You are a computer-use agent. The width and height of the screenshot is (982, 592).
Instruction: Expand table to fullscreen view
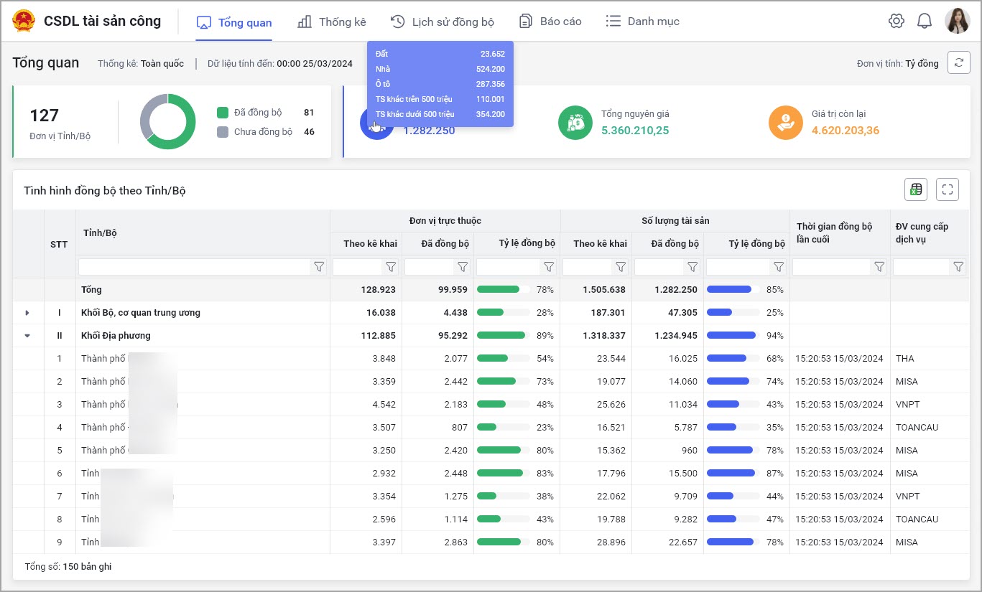point(948,189)
